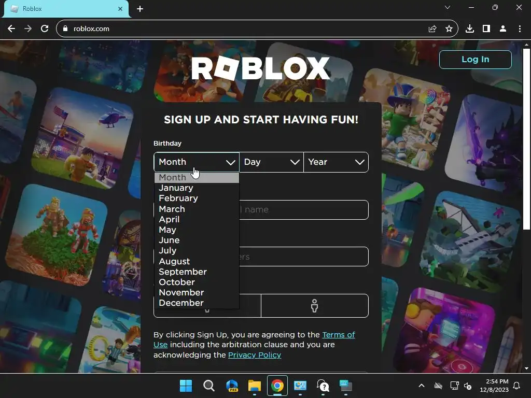
Task: Open File Explorer from the taskbar
Action: [254, 386]
